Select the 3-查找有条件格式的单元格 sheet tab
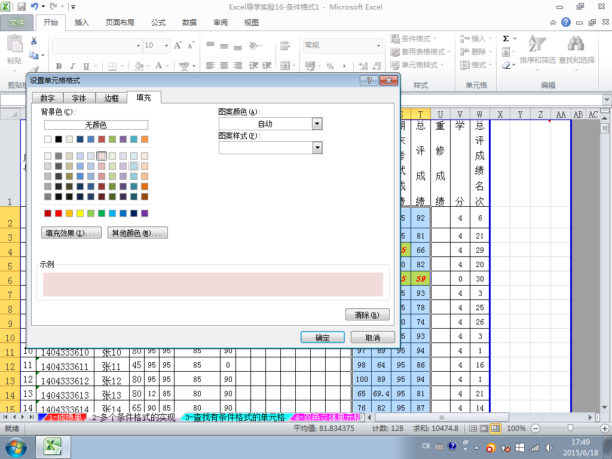The image size is (612, 459). click(x=234, y=417)
